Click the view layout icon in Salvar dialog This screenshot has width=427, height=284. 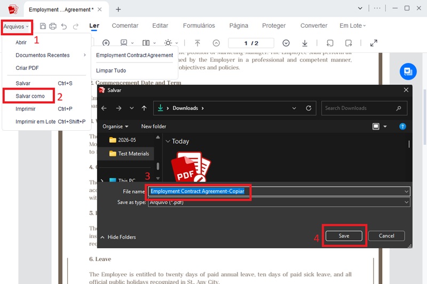point(376,127)
